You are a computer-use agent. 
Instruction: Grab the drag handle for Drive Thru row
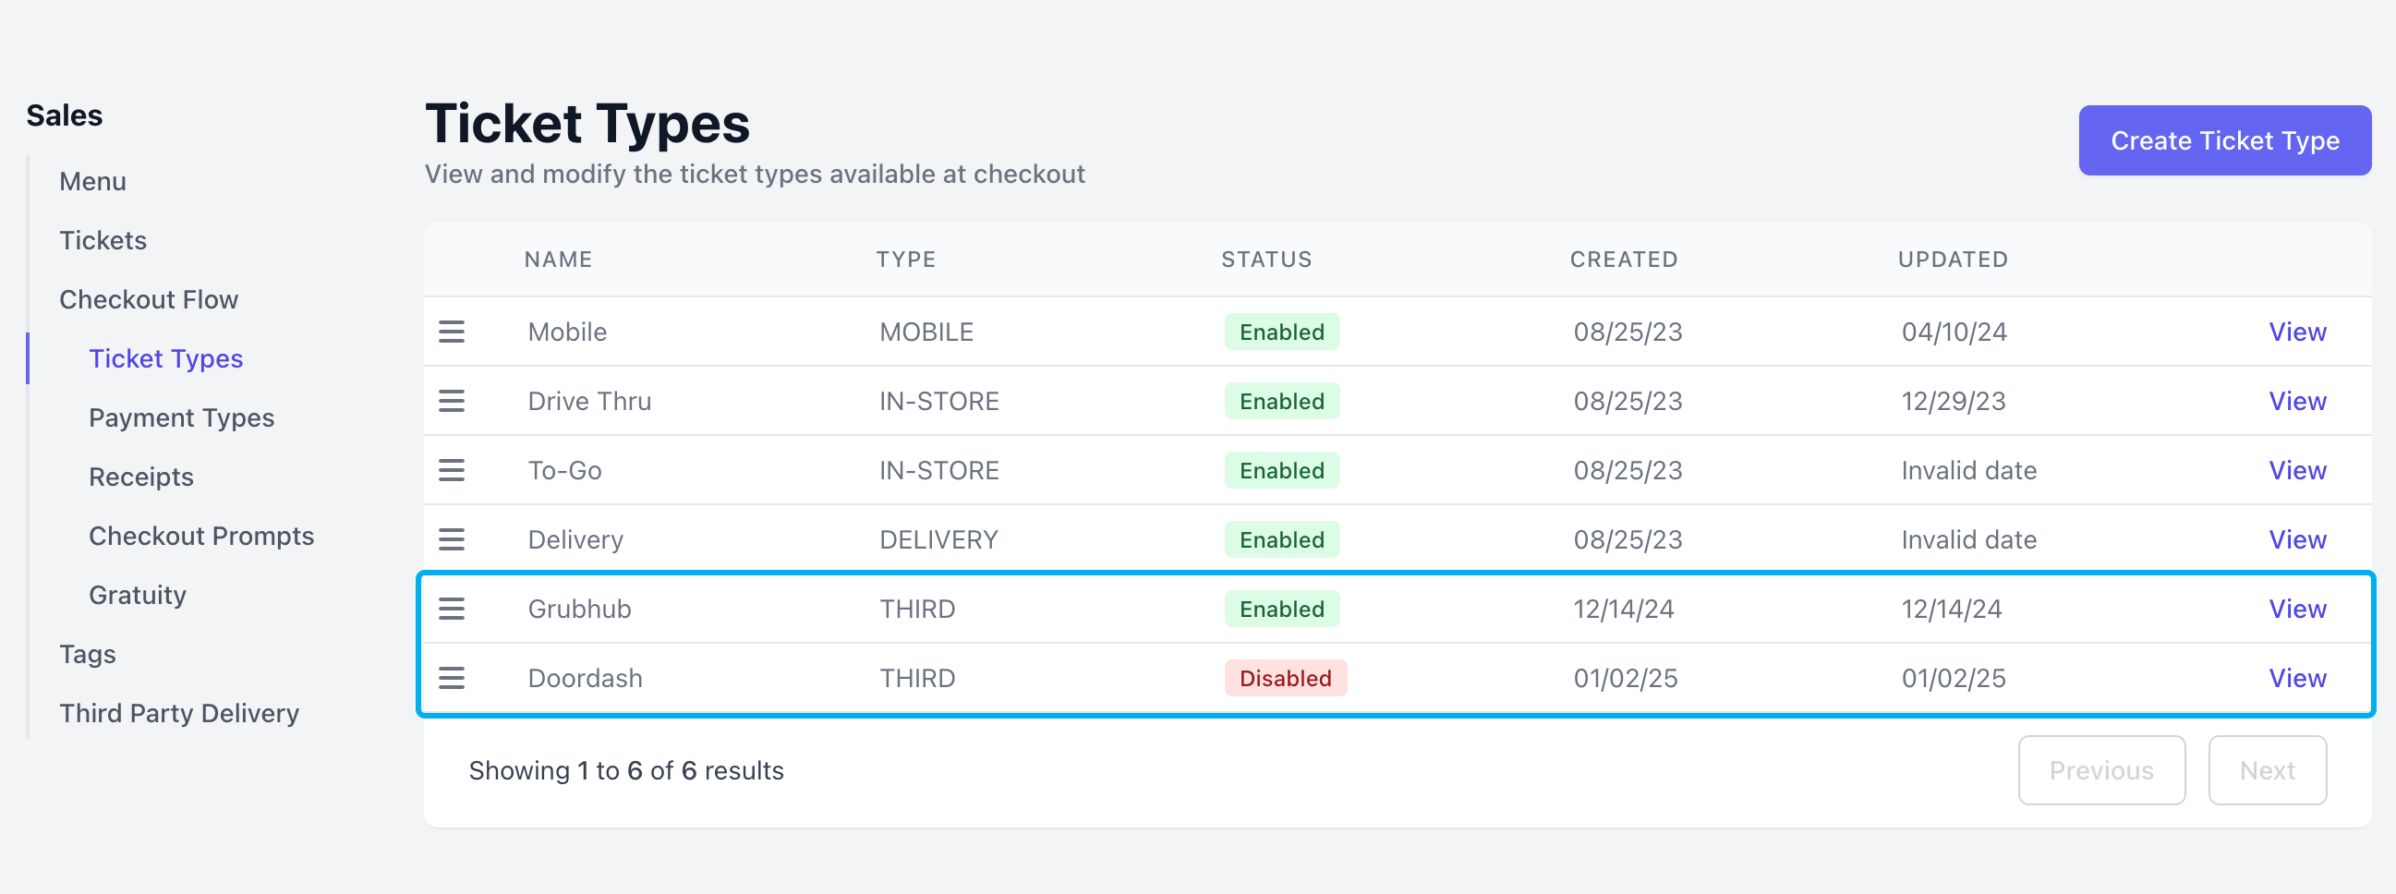[451, 401]
